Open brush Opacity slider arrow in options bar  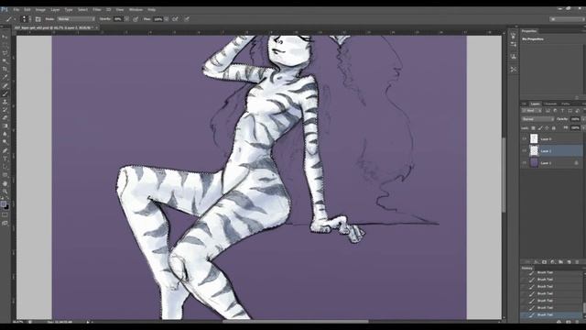click(x=127, y=19)
